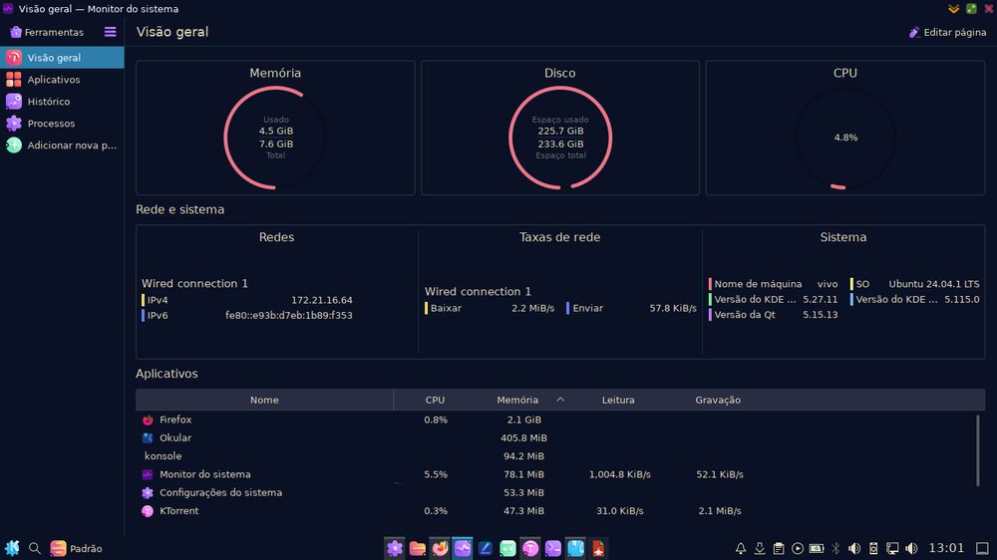Viewport: 997px width, 560px height.
Task: Click the Configurações do sistema row icon
Action: click(x=148, y=492)
